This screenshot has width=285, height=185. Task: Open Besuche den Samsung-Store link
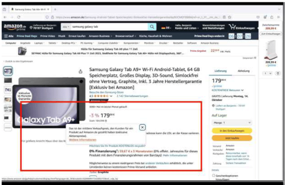106,92
